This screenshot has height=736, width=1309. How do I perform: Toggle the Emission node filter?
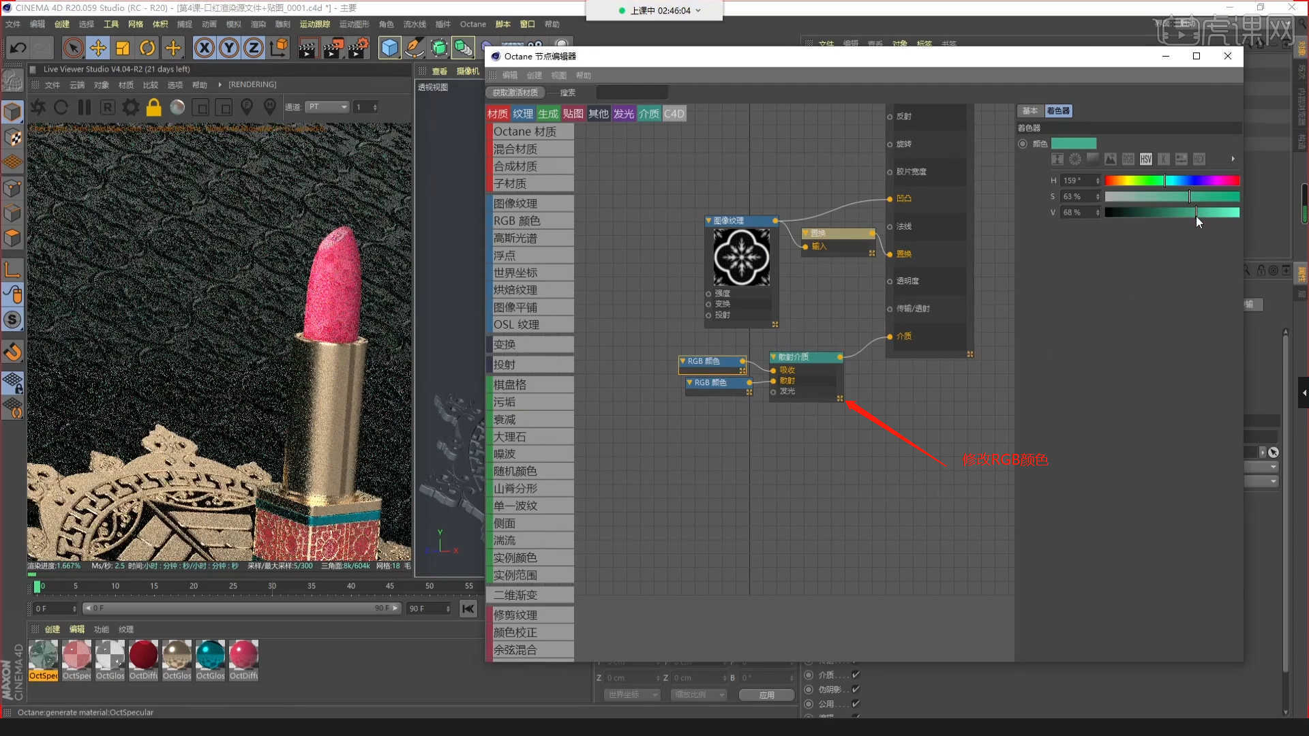click(624, 114)
